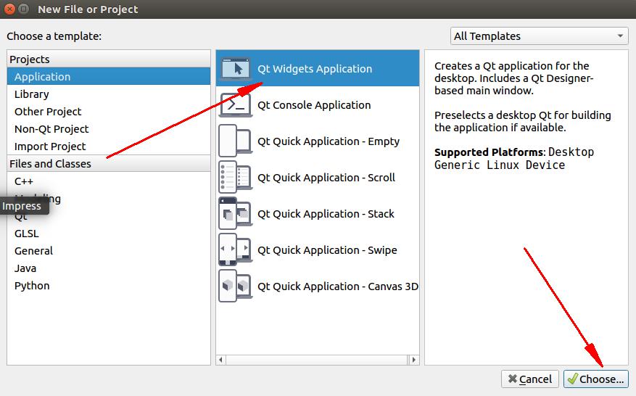Select the Import Project category
Screen dimensions: 636x396
(x=109, y=146)
